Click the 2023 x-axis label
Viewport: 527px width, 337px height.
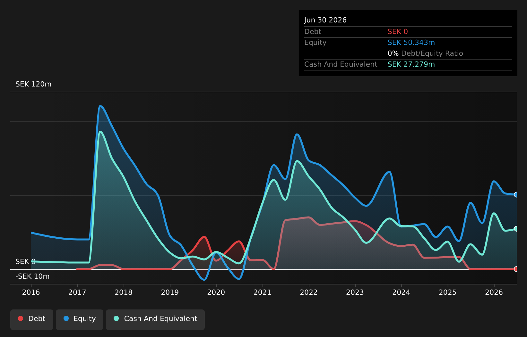click(355, 292)
